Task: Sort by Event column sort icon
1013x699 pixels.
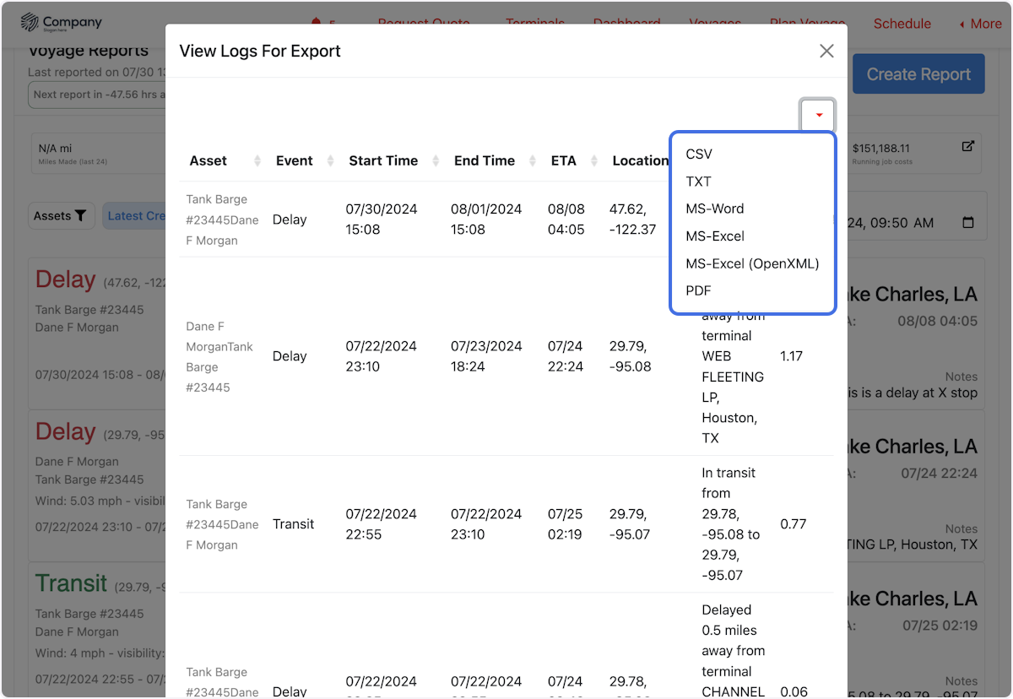Action: [x=331, y=161]
